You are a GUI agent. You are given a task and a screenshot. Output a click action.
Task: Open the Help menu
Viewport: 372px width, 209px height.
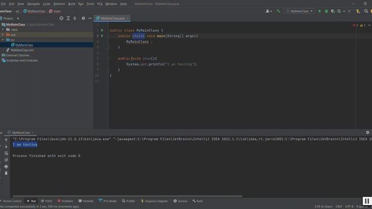123,4
